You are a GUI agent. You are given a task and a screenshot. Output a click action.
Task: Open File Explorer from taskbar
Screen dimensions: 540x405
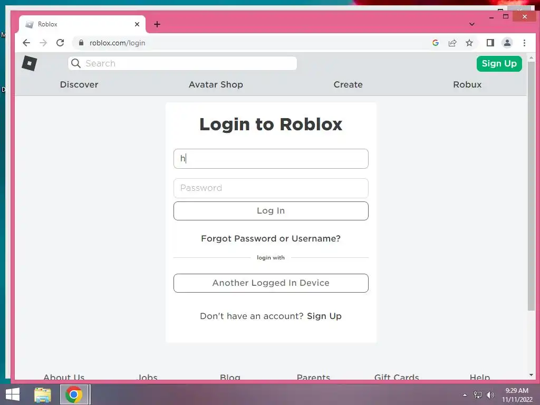coord(43,394)
